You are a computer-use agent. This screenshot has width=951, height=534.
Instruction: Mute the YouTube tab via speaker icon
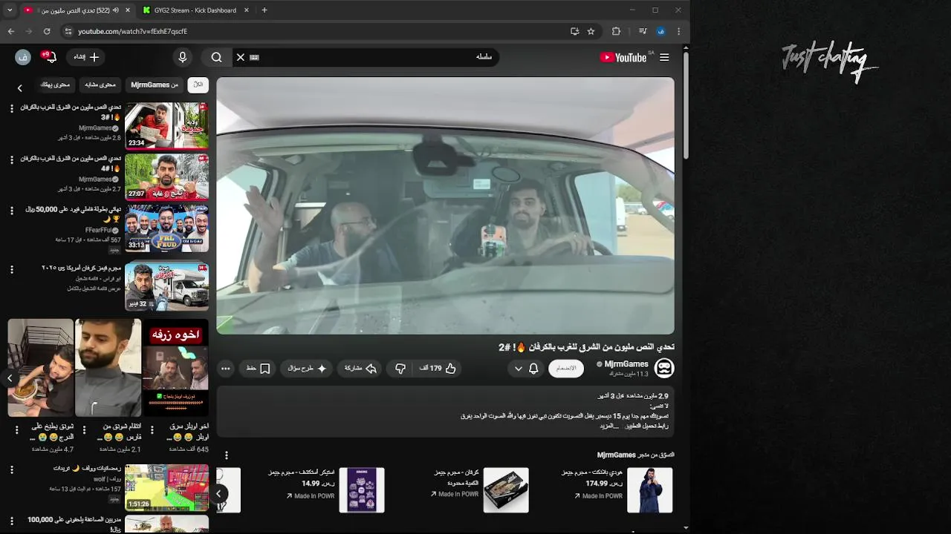click(115, 10)
